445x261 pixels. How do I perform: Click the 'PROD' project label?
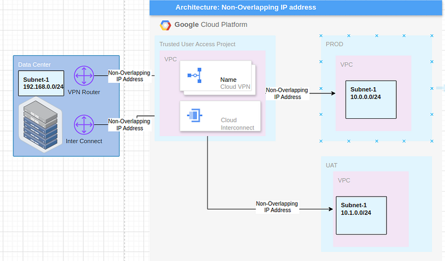pyautogui.click(x=334, y=44)
